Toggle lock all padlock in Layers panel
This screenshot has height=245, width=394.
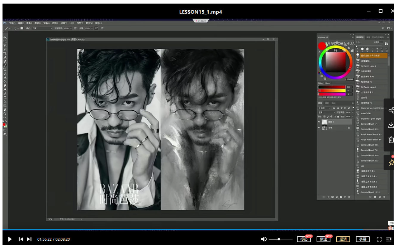pyautogui.click(x=338, y=116)
